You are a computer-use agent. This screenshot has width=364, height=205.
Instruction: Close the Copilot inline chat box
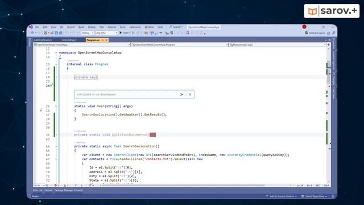tap(190, 95)
